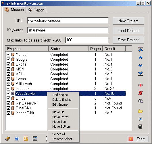Click the book icon in bottom toolbar
The width and height of the screenshot is (152, 144).
click(x=8, y=139)
